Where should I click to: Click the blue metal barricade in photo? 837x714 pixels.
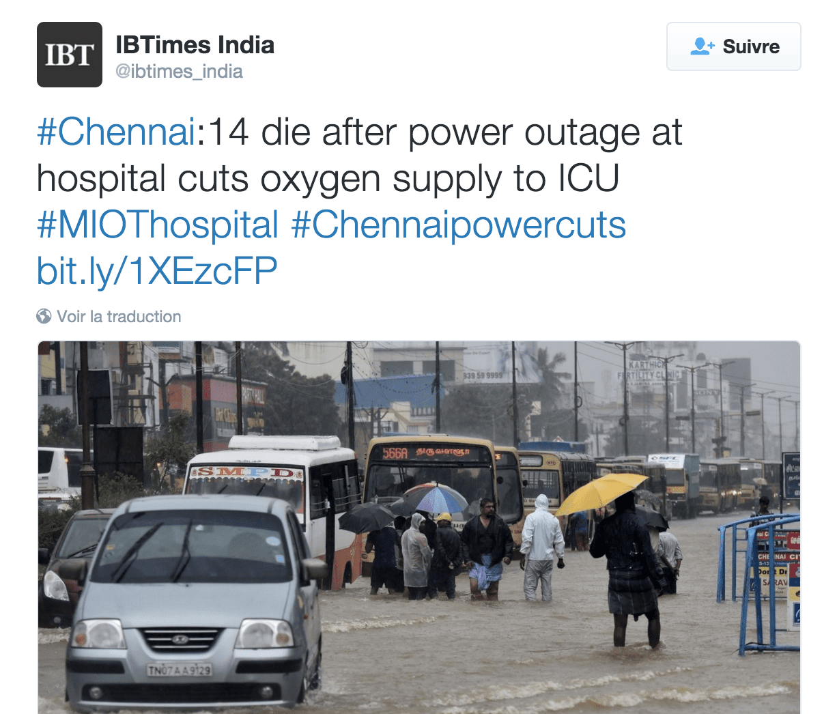pos(758,580)
